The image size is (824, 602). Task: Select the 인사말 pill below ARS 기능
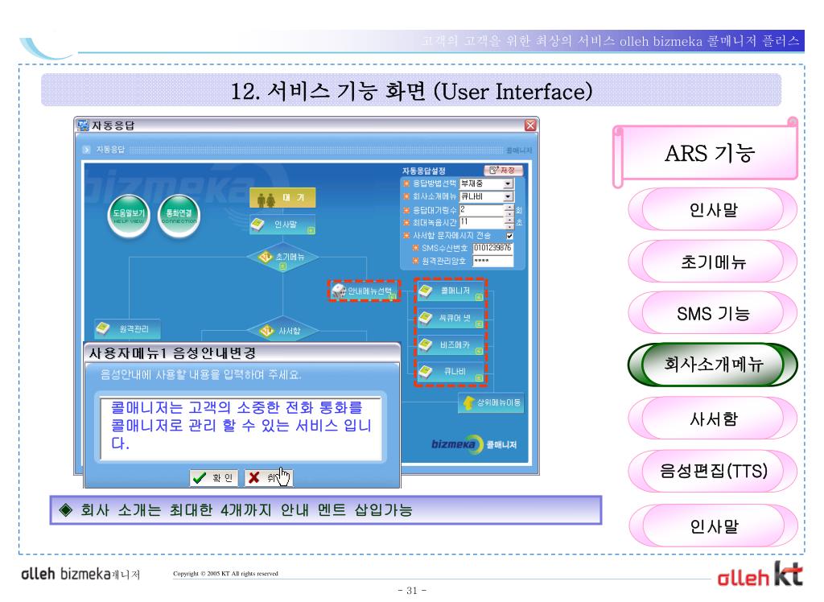point(713,210)
